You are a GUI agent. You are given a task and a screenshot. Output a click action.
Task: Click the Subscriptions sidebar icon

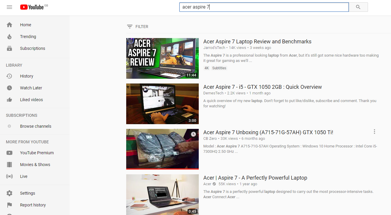[9, 48]
